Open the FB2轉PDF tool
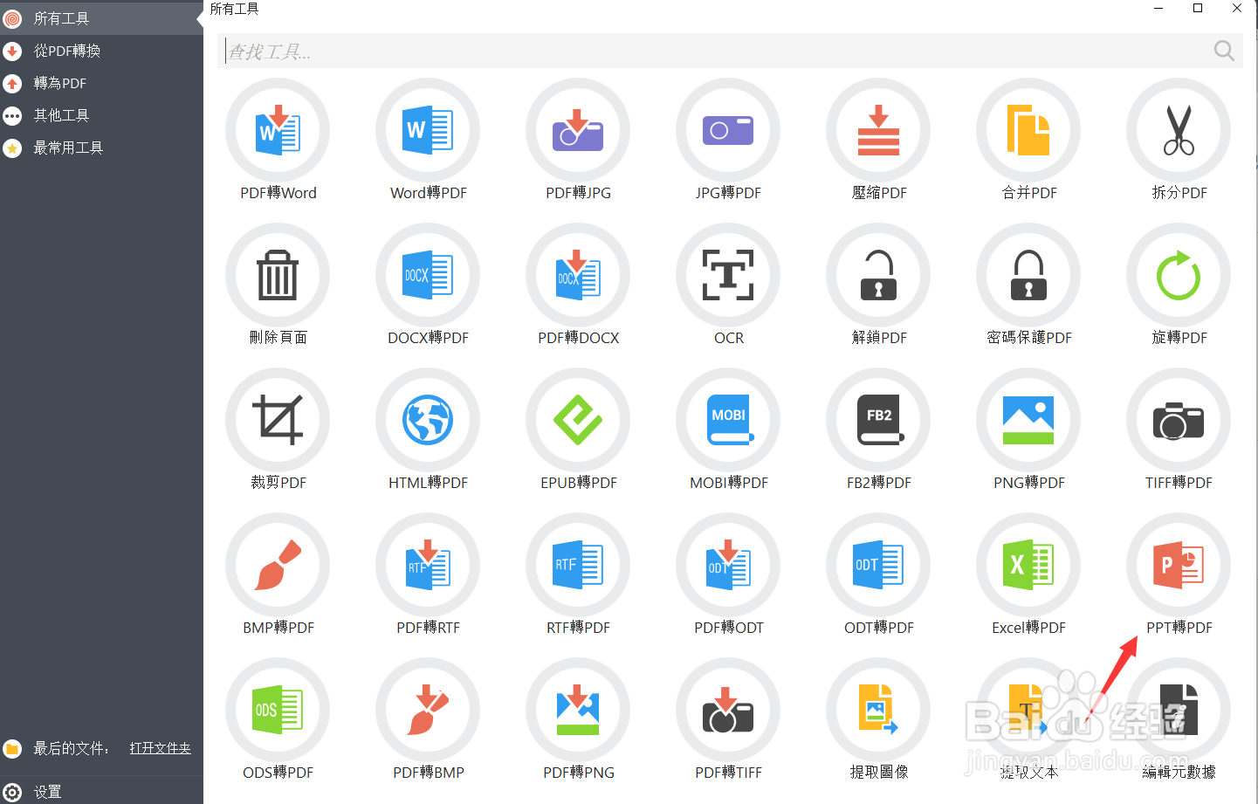Viewport: 1258px width, 804px height. tap(878, 421)
